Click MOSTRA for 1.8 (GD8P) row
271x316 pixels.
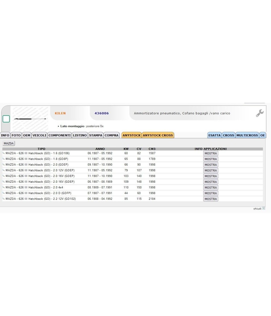coord(211,159)
